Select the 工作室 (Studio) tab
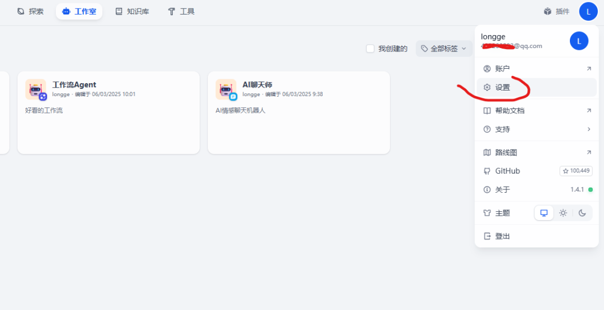Viewport: 604px width, 310px height. coord(79,12)
